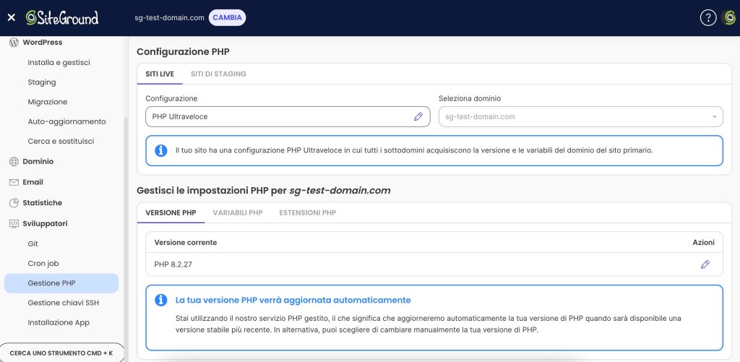Expand the Statistiche sidebar section

pos(43,203)
